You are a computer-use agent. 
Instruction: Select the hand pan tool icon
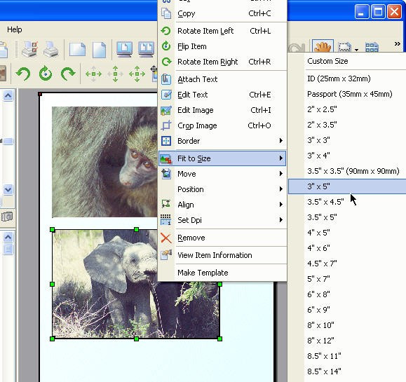click(323, 47)
